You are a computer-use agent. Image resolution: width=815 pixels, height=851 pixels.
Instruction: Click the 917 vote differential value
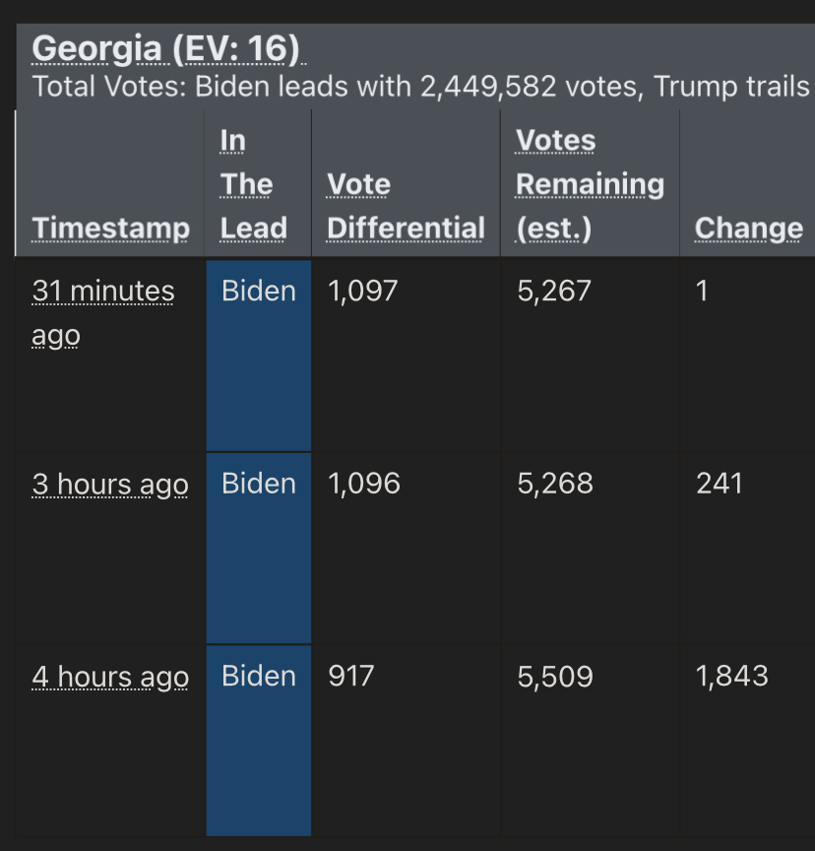pyautogui.click(x=350, y=677)
